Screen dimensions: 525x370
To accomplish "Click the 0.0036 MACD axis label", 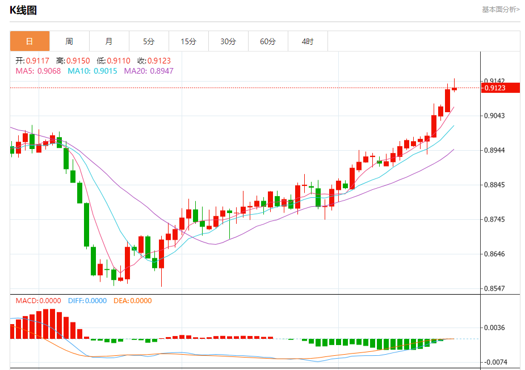I will 494,328.
